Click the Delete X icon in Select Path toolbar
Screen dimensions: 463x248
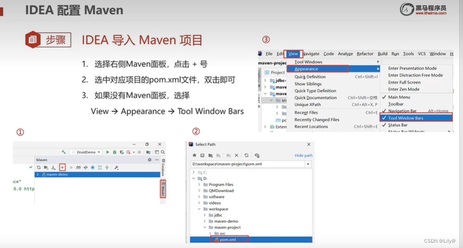(236, 155)
